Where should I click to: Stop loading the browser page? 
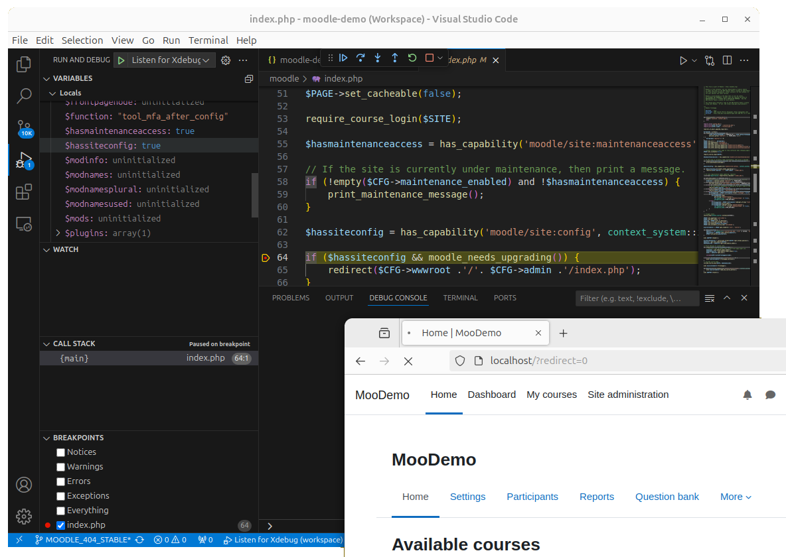click(408, 361)
